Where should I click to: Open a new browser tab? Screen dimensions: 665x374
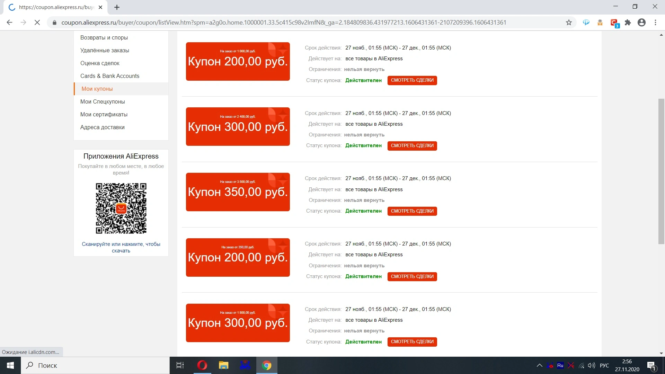coord(117,7)
